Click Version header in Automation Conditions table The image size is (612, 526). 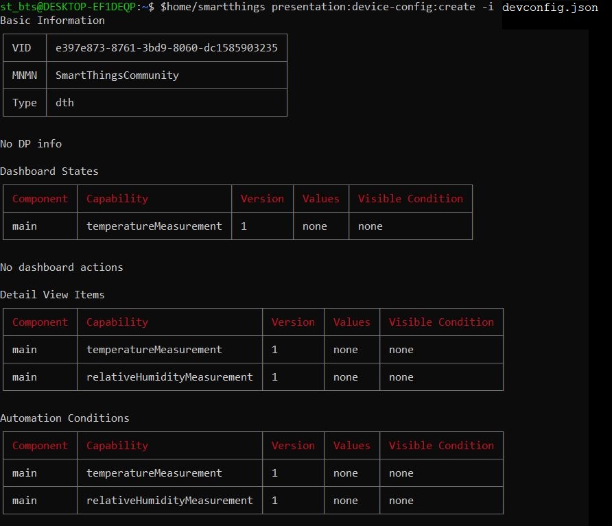pyautogui.click(x=293, y=445)
